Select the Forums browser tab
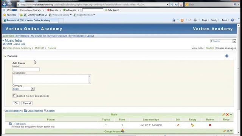 click(x=30, y=20)
